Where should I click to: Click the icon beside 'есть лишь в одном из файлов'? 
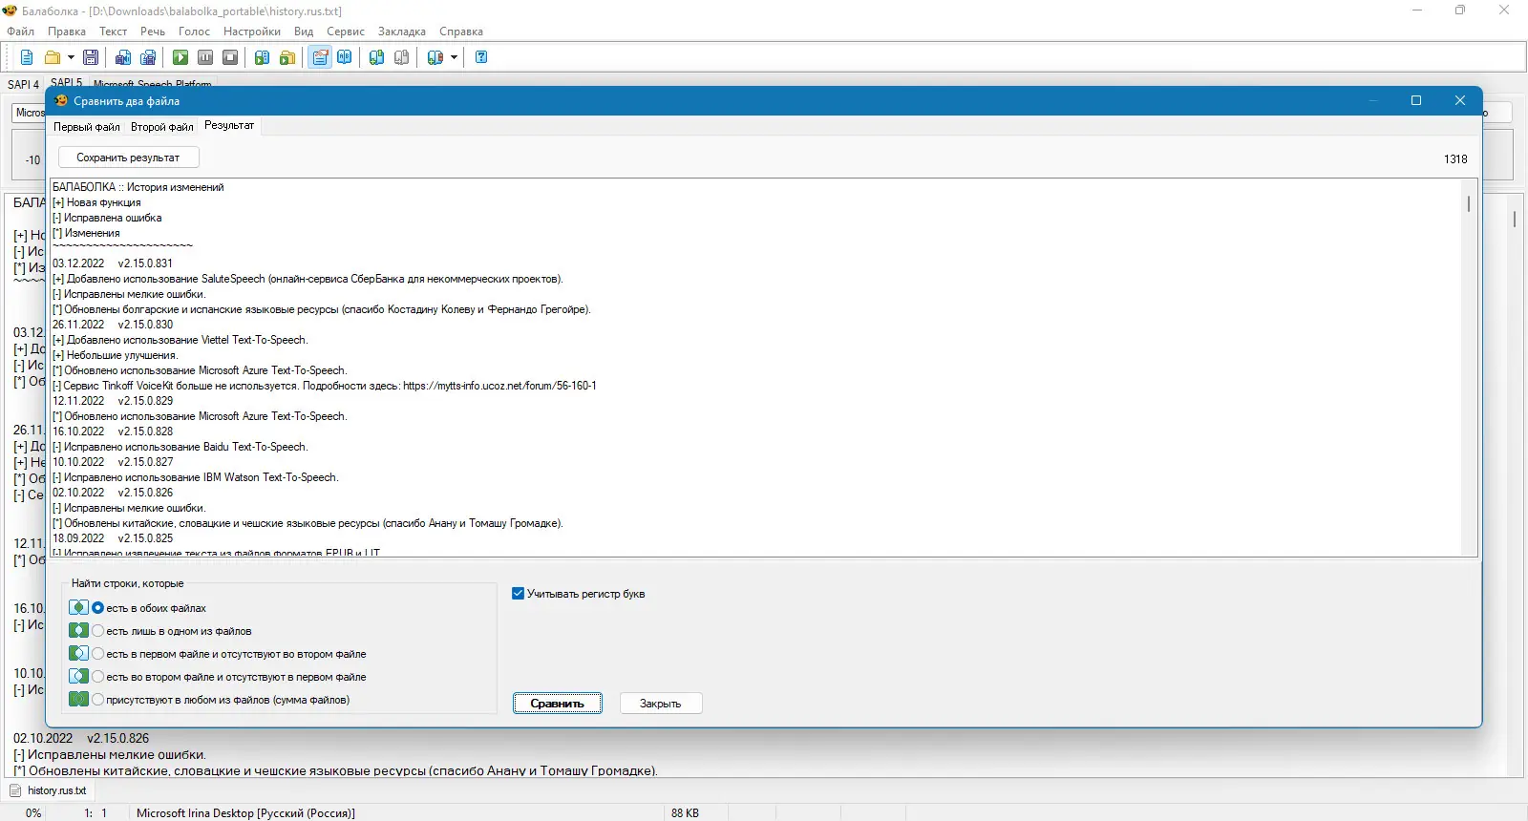coord(79,630)
